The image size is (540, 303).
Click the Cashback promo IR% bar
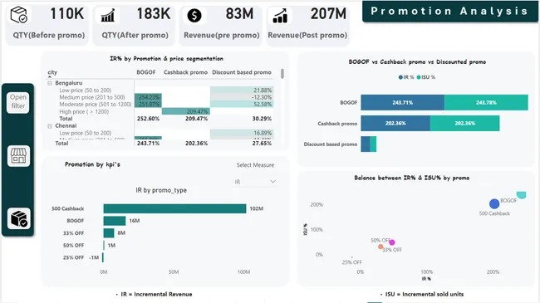coord(395,123)
